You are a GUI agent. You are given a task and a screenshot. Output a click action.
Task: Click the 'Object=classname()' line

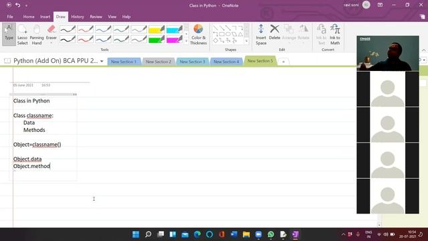(37, 145)
